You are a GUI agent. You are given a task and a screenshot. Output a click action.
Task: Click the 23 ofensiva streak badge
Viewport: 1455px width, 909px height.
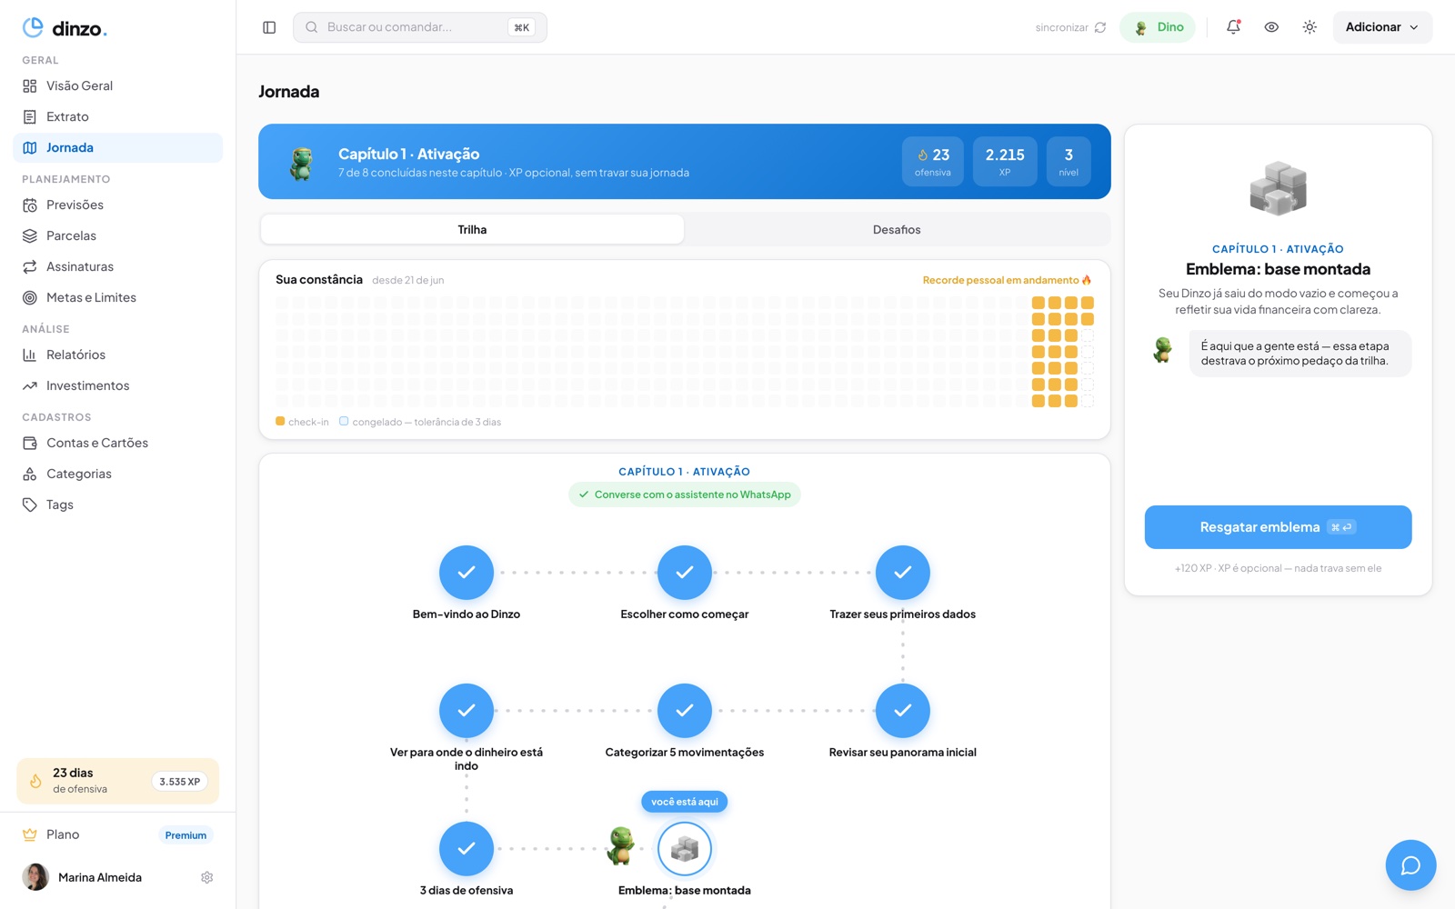click(x=933, y=162)
